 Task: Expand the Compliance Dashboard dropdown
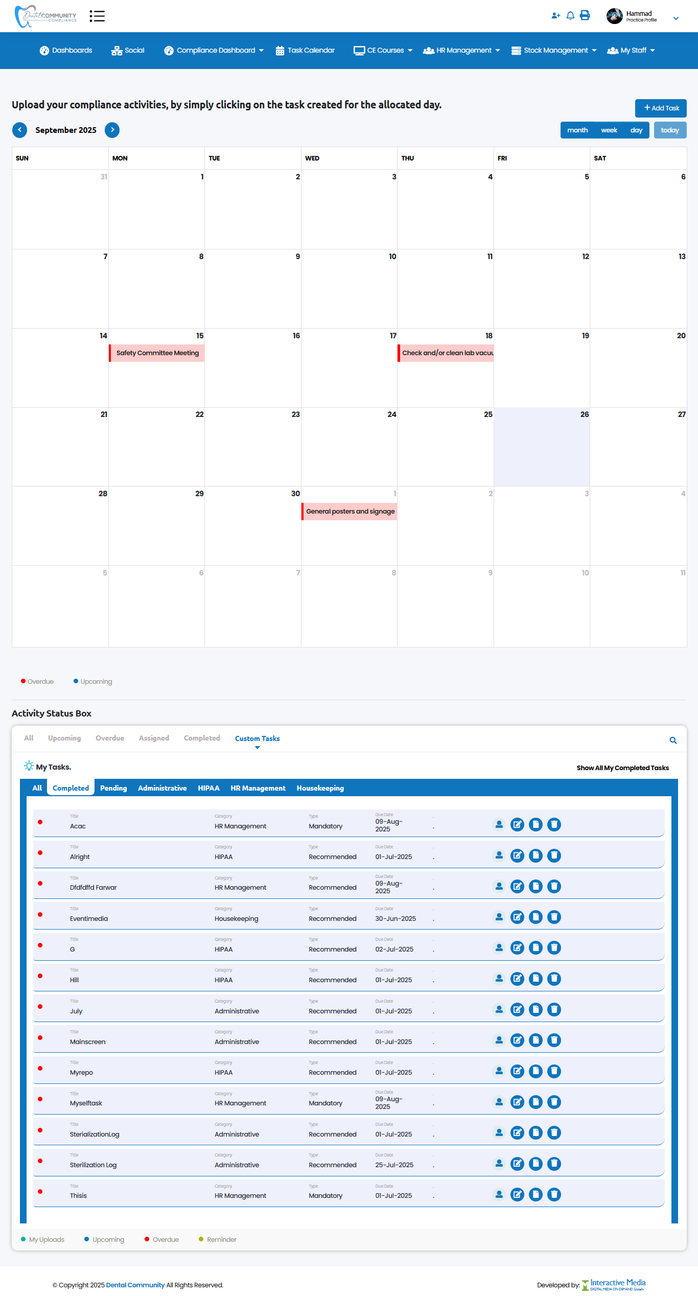coord(214,51)
